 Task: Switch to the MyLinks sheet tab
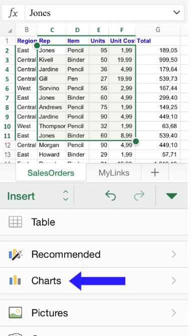click(x=114, y=173)
